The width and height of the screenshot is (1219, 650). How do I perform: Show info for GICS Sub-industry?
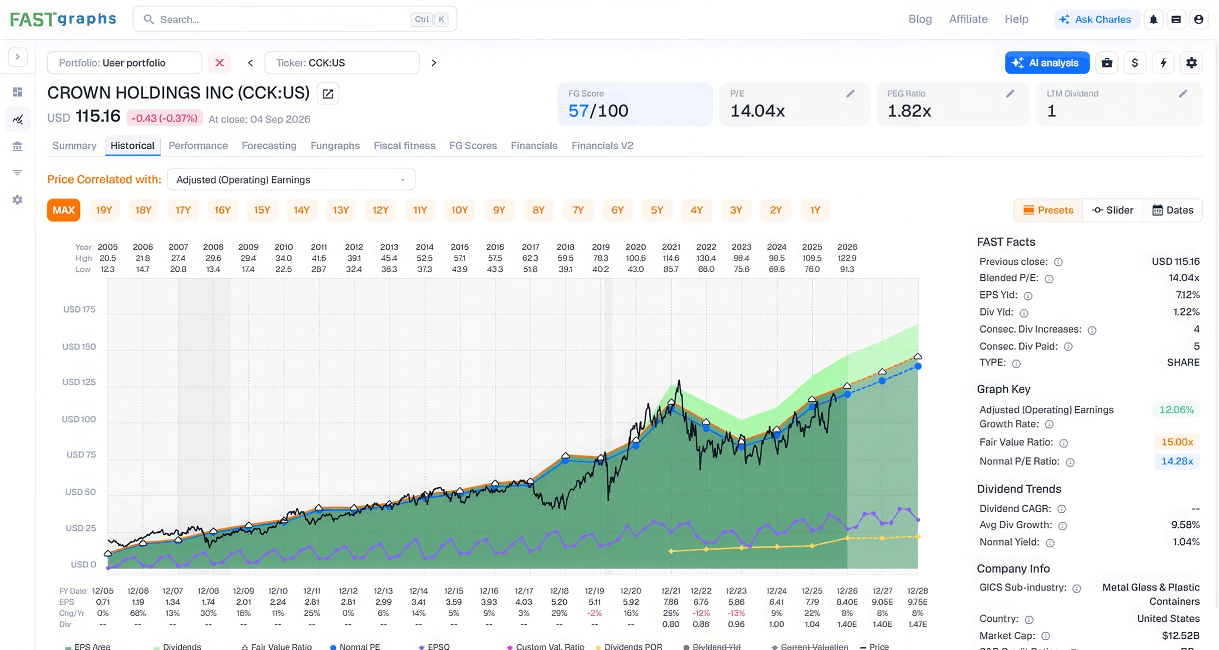point(1077,589)
